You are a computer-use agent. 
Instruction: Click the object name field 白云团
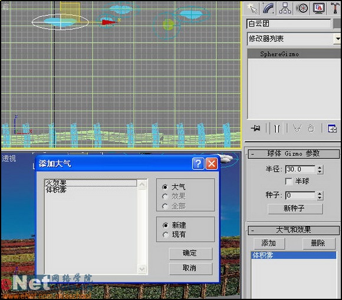click(289, 24)
